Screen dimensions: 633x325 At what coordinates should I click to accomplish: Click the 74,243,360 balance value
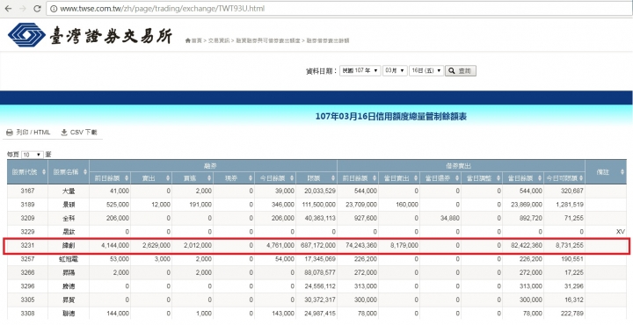[361, 246]
